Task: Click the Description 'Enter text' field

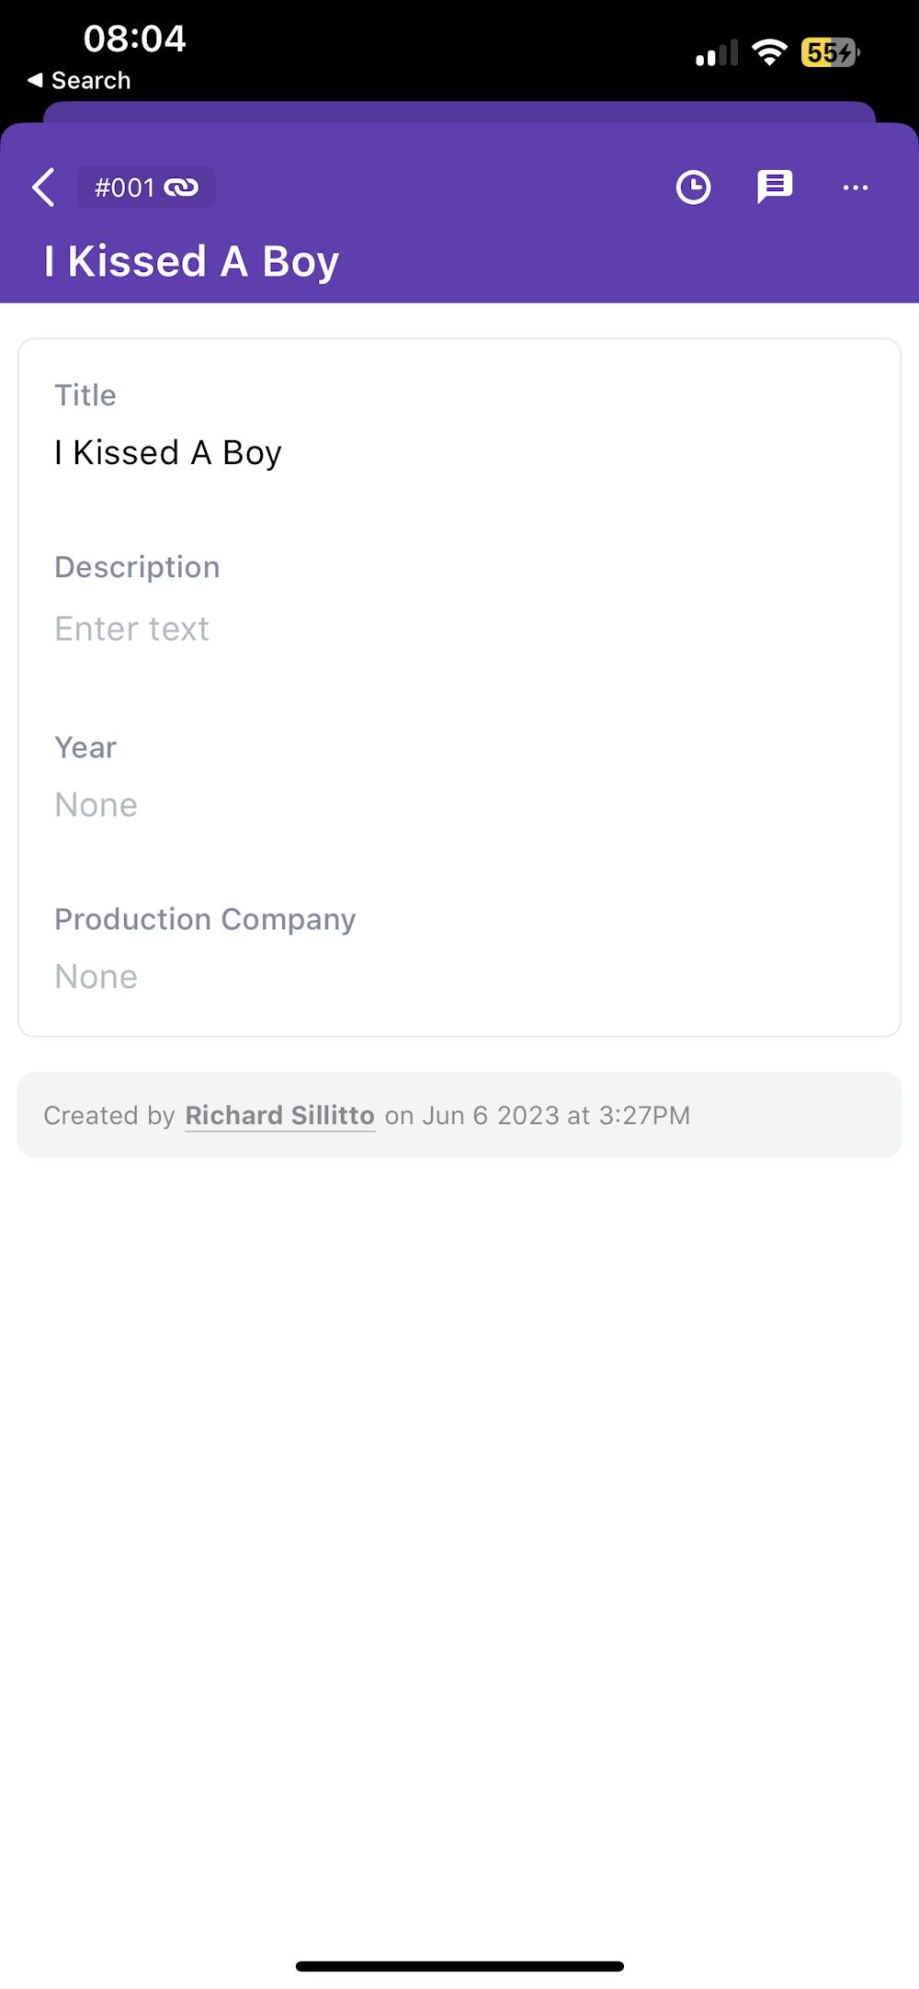Action: click(x=131, y=629)
